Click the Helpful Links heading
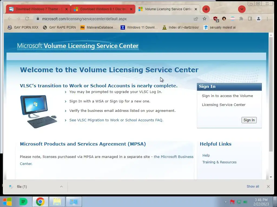277x207 pixels. coord(216,144)
